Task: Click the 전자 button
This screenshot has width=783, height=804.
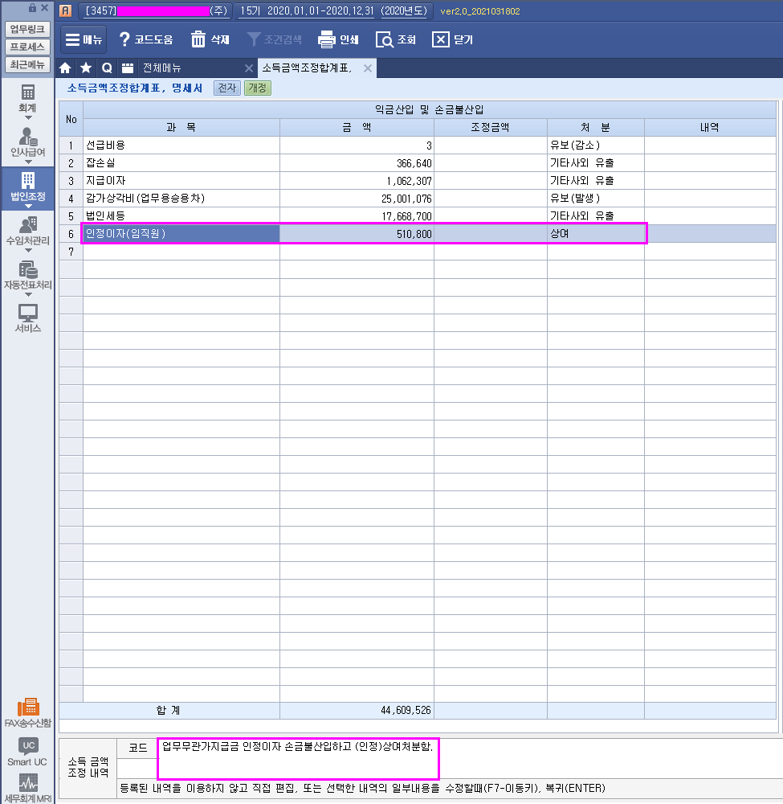Action: point(226,88)
